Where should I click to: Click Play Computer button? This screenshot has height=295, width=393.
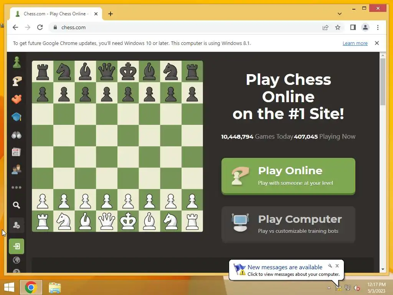pos(288,224)
